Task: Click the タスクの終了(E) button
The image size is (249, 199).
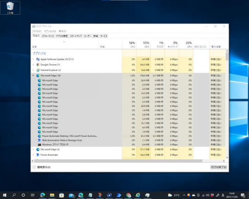Action: (x=219, y=167)
